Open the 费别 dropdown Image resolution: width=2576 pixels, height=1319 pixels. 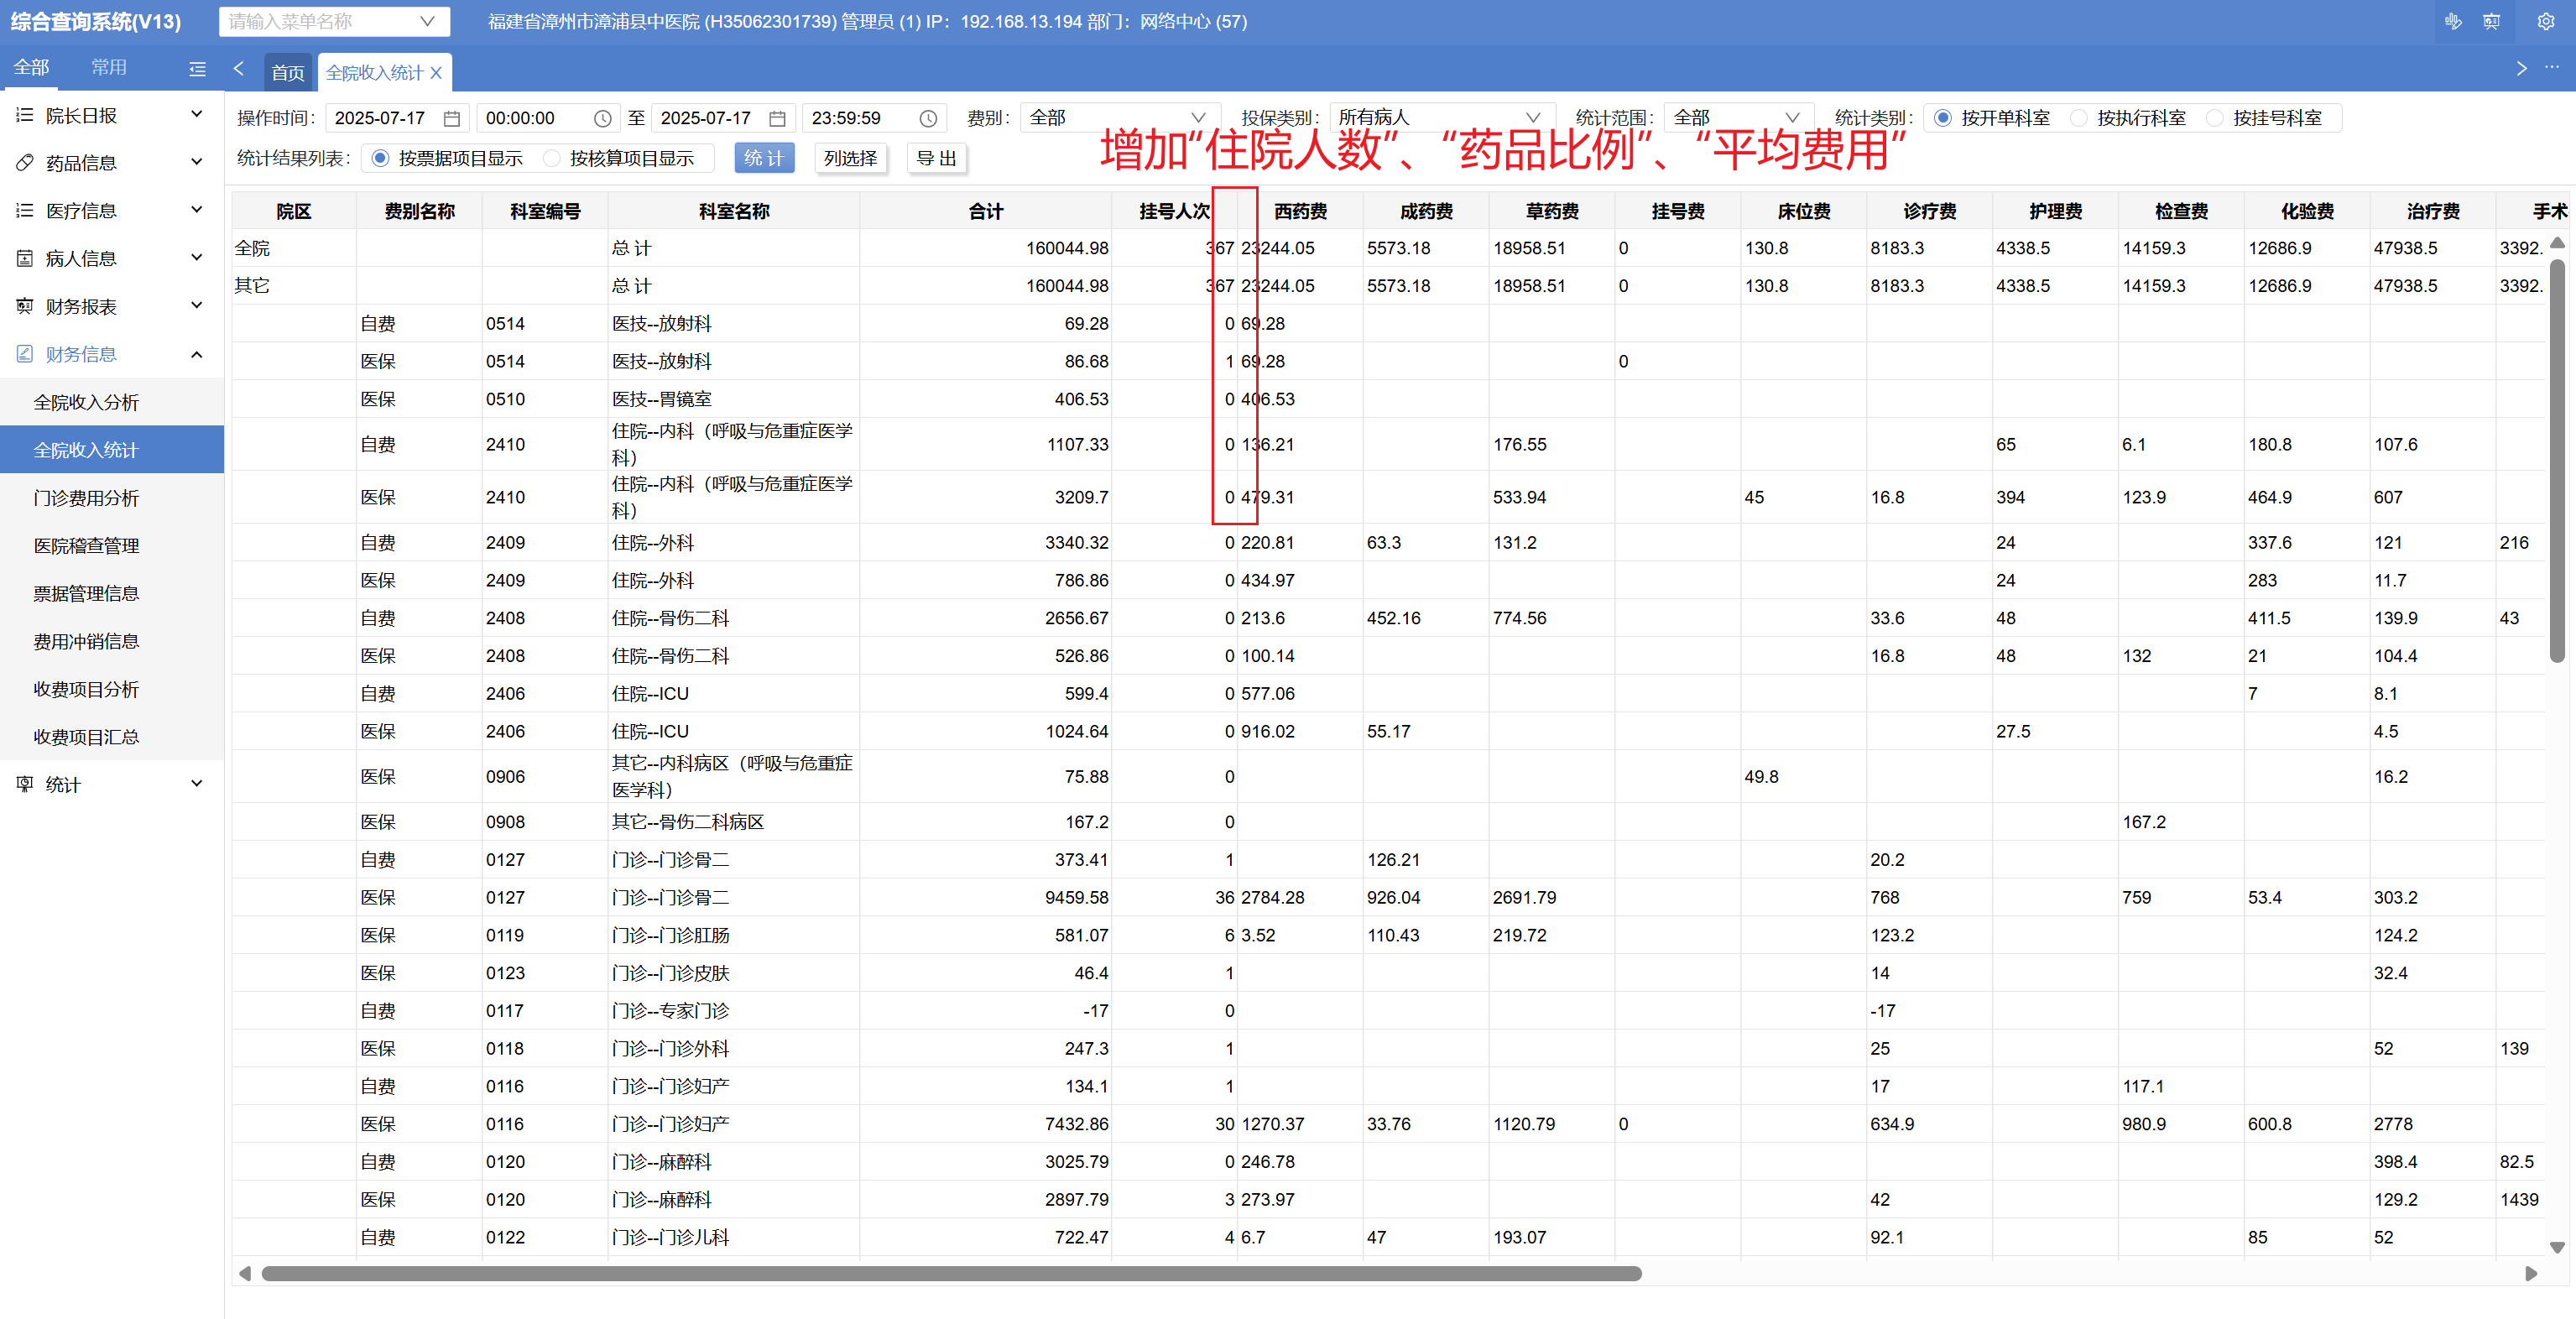(x=1117, y=118)
